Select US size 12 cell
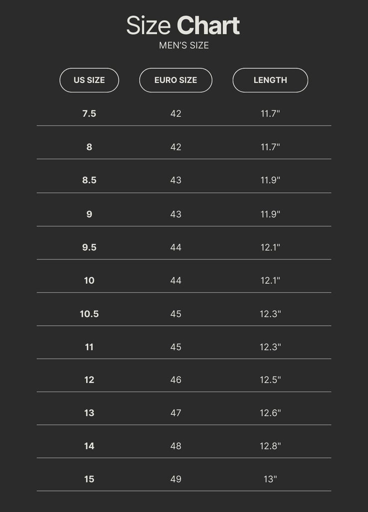368x512 pixels. click(x=89, y=380)
